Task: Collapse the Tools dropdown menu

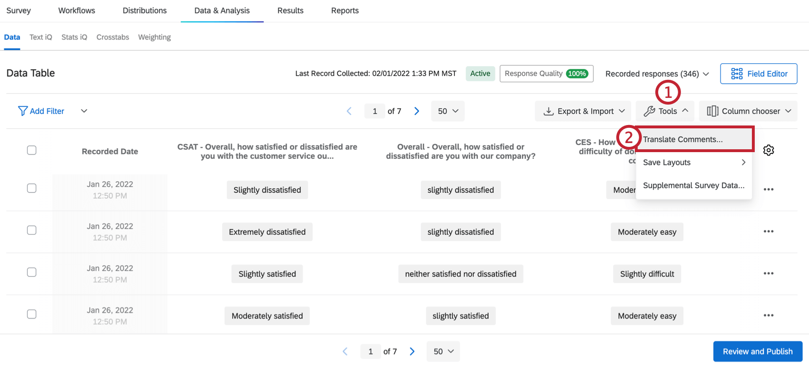Action: [665, 111]
